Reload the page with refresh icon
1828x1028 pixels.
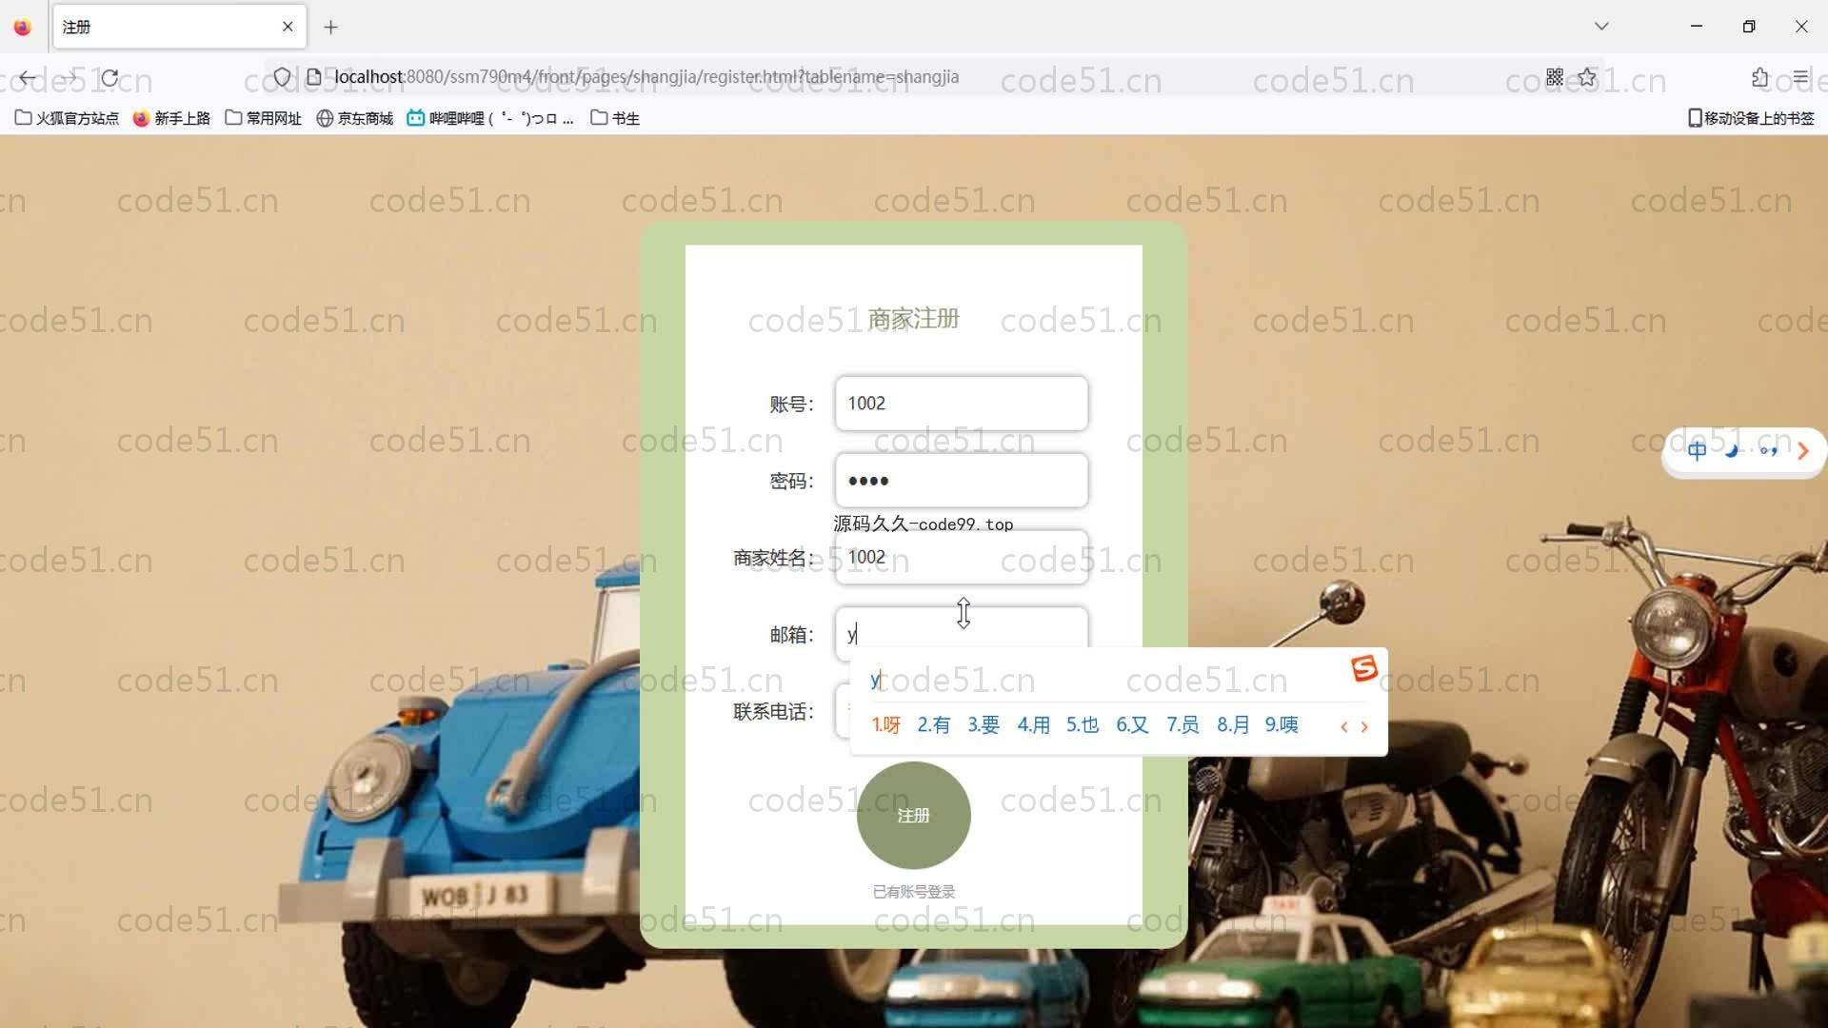point(110,77)
